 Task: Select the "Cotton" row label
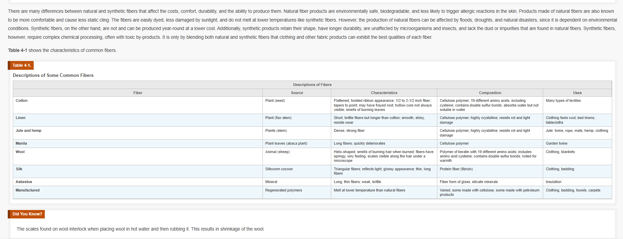point(22,100)
